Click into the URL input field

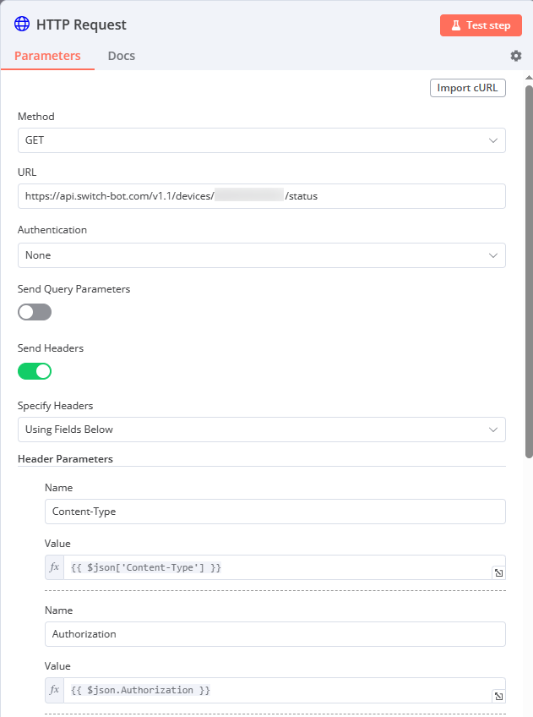point(262,196)
